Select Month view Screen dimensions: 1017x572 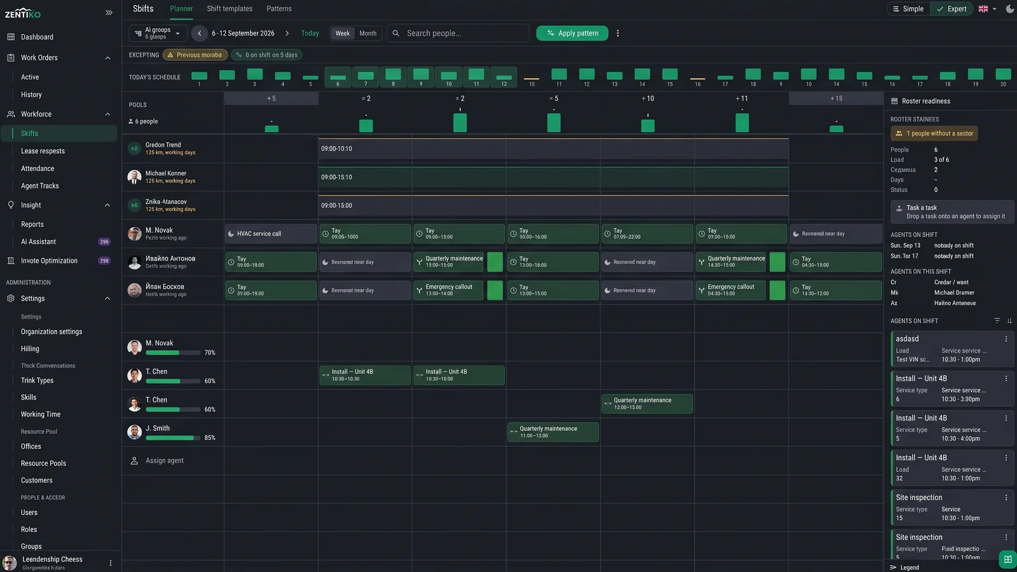click(x=368, y=33)
